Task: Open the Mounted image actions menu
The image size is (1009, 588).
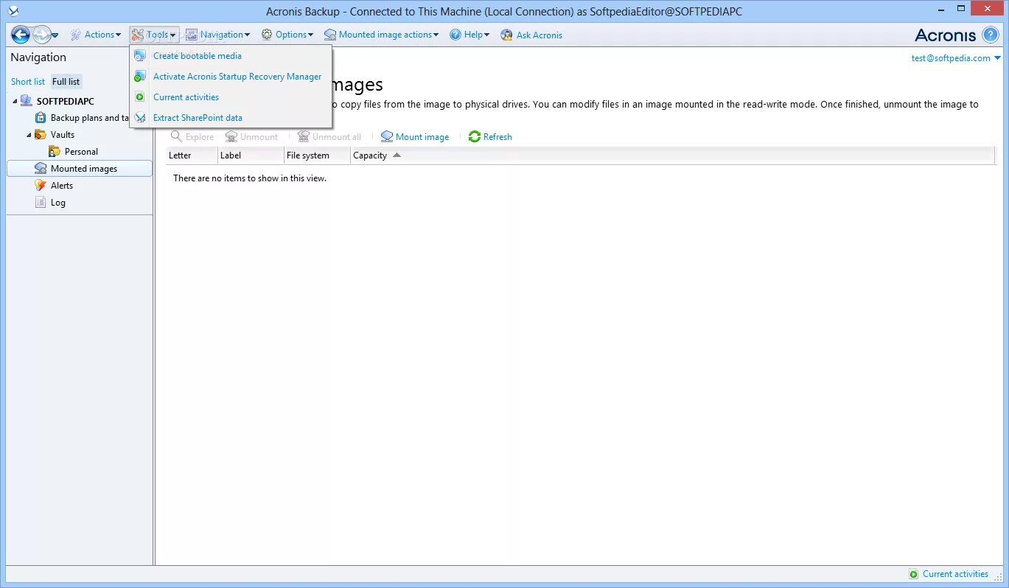Action: (x=381, y=35)
